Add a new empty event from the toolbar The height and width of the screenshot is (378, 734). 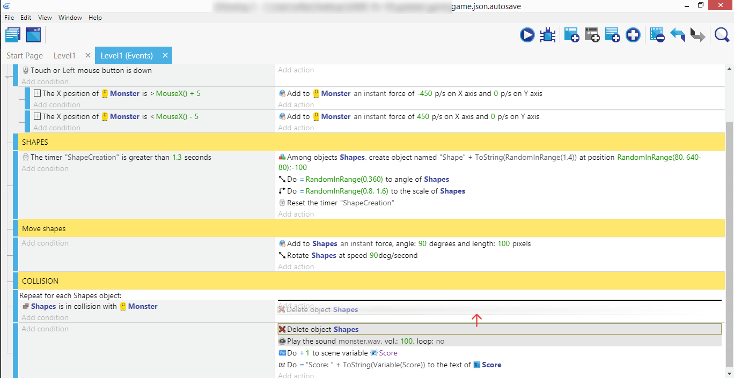[x=571, y=35]
